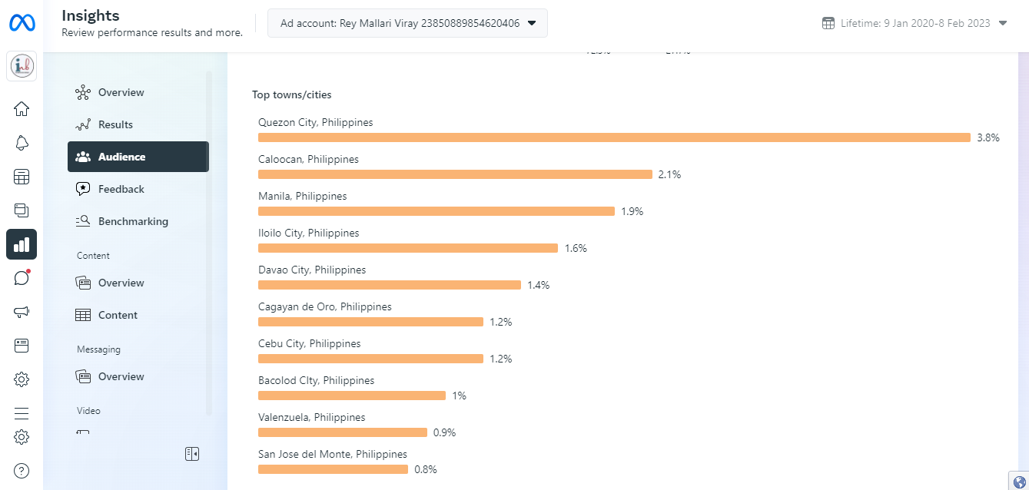Open the Feedback section
The image size is (1029, 490).
(121, 189)
